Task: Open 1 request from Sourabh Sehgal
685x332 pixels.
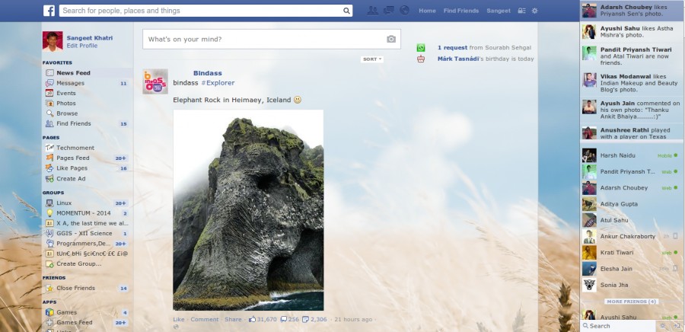Action: click(x=485, y=48)
